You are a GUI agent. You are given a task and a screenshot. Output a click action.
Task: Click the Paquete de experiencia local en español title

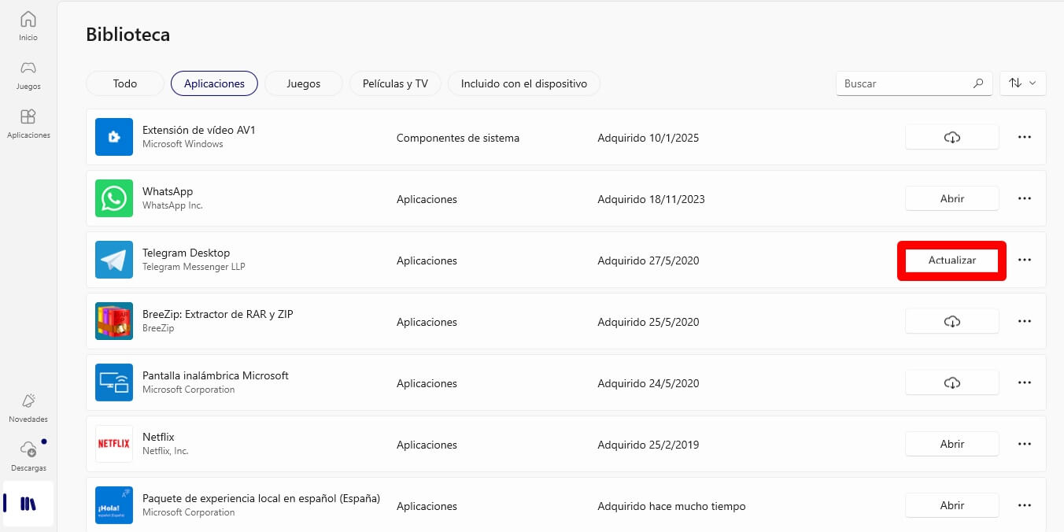pyautogui.click(x=261, y=498)
